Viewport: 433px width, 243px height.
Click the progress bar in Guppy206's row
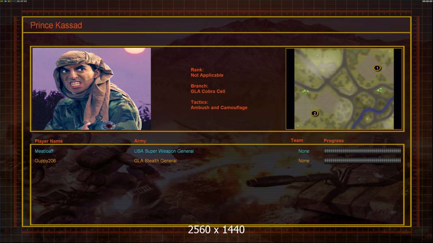(362, 160)
